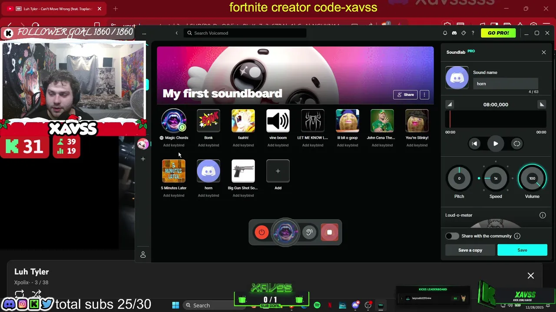Toggle loop playback in Soundlab

click(517, 143)
